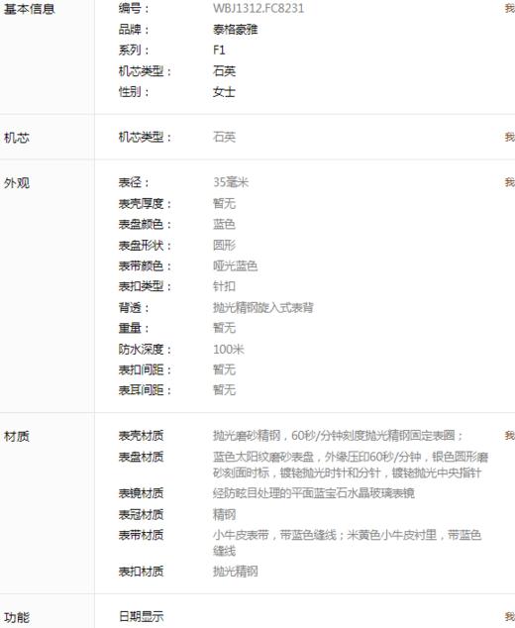Select the sapphire crystal 表镜材质 description
This screenshot has height=628, width=515.
point(314,493)
